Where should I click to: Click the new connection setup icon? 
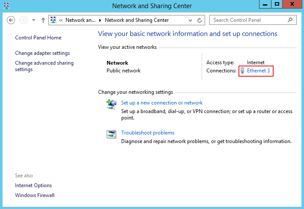click(111, 104)
